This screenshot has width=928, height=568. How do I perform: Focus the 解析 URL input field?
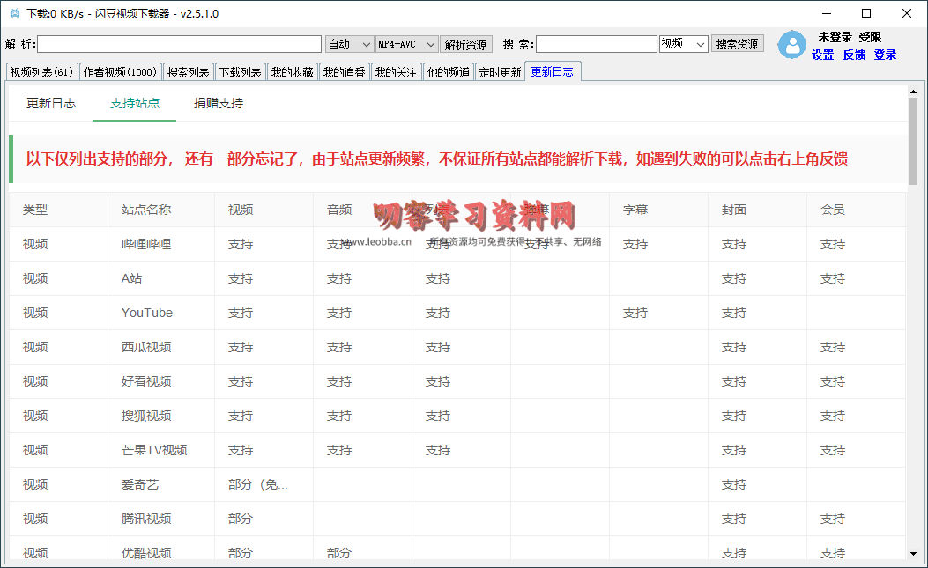[x=179, y=44]
